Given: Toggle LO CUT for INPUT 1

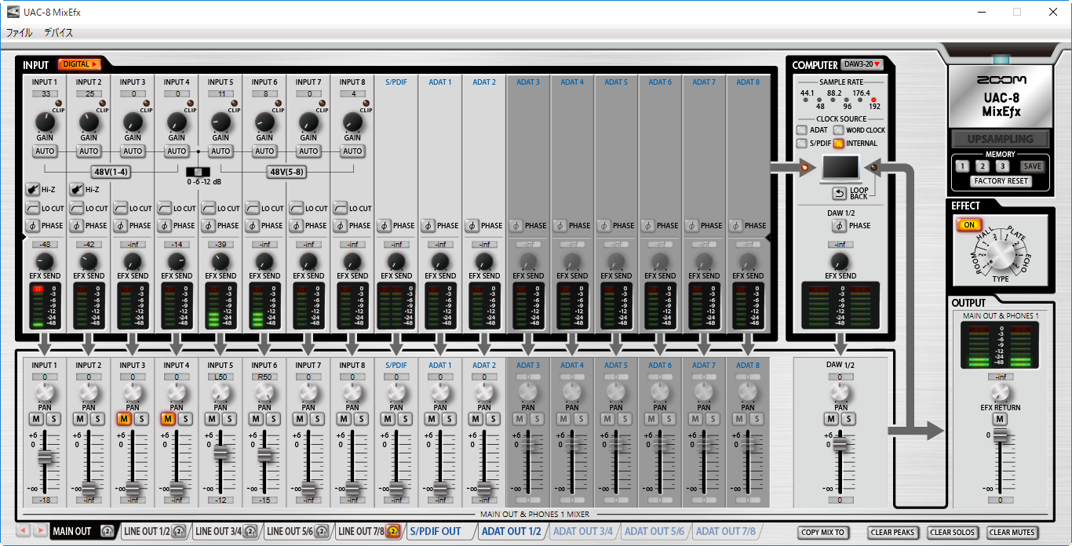Looking at the screenshot, I should [33, 208].
